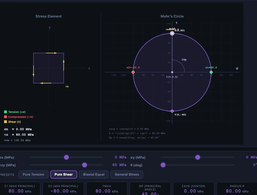Screen dimensions: 257x195
Task: Click the ΣAVG (Center) result card
Action: pyautogui.click(x=194, y=188)
